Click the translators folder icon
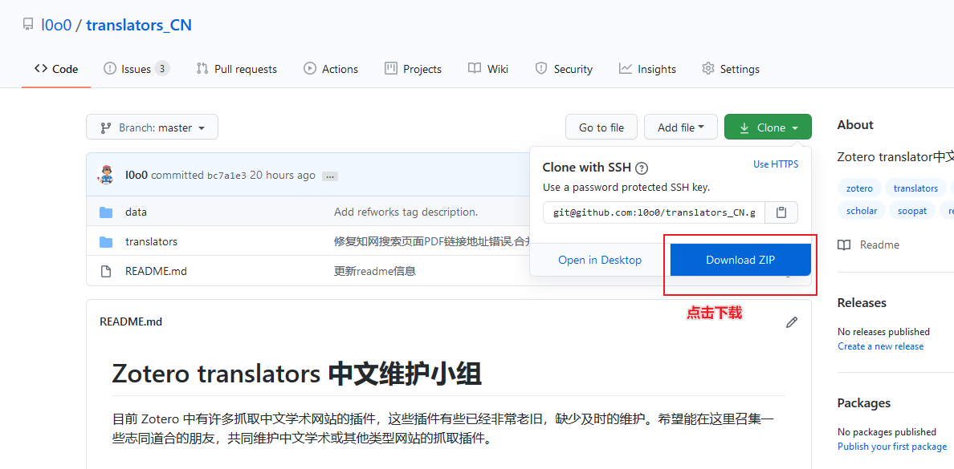This screenshot has width=954, height=469. [x=106, y=241]
